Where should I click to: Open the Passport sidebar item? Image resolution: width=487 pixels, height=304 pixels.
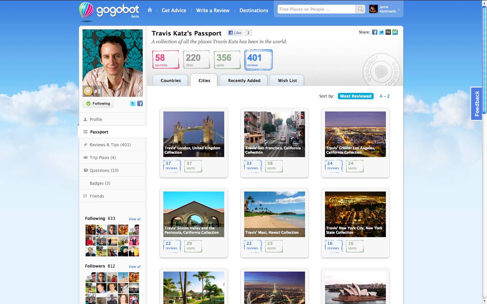(113, 132)
